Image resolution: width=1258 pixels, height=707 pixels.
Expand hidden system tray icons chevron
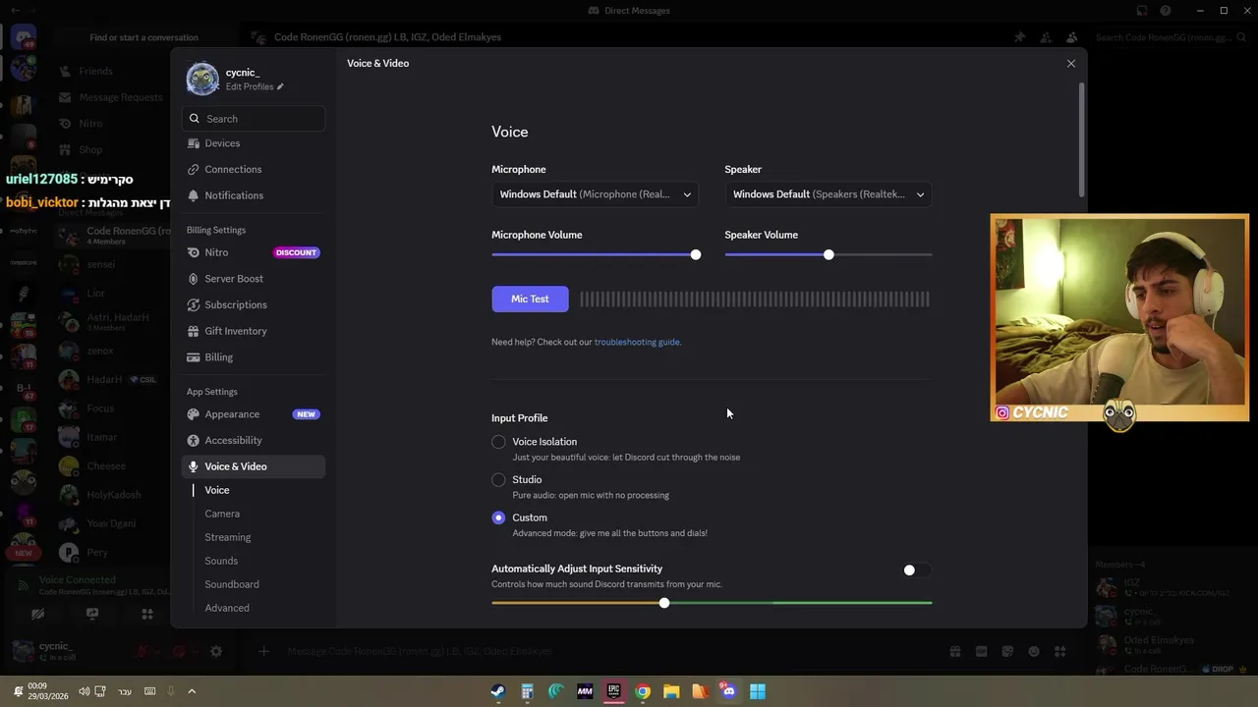pyautogui.click(x=192, y=691)
